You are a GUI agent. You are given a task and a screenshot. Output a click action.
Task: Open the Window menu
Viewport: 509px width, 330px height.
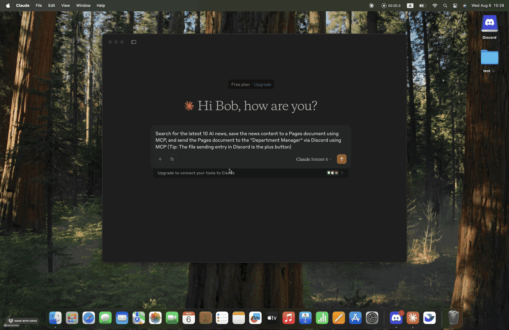[83, 5]
